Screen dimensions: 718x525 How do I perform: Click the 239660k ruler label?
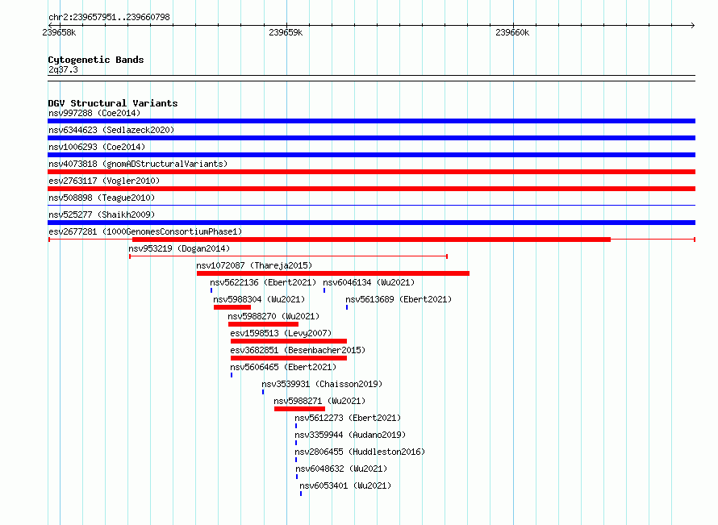click(x=512, y=32)
